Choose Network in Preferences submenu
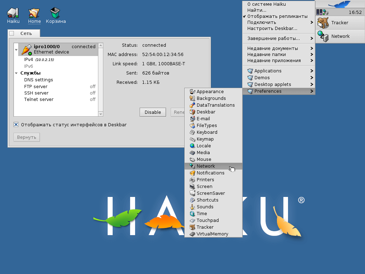 click(214, 166)
